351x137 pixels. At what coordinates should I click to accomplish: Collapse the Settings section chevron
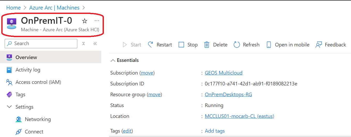[x=9, y=107]
